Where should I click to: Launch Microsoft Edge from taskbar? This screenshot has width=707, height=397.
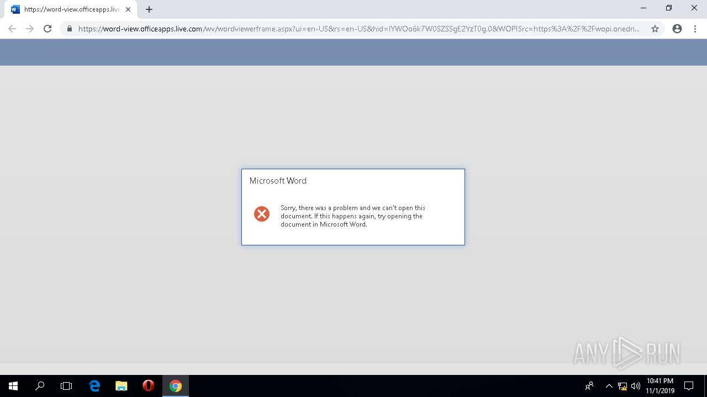[94, 386]
